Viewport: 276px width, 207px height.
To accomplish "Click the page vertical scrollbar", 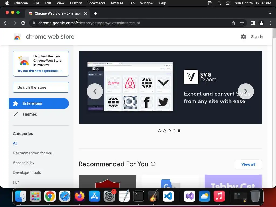I will [274, 33].
